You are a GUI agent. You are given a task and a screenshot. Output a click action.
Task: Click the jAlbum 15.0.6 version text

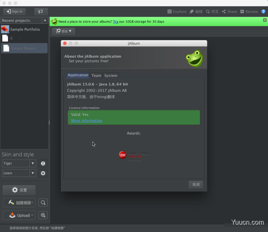[x=97, y=84]
